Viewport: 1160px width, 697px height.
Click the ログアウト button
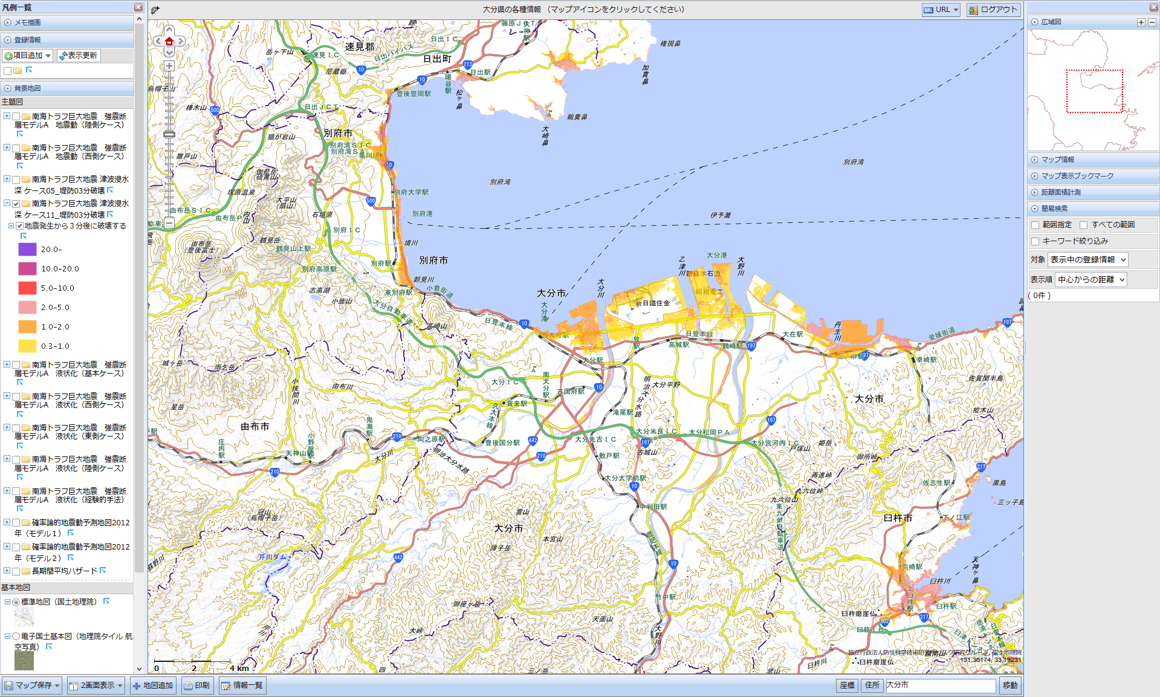click(993, 10)
